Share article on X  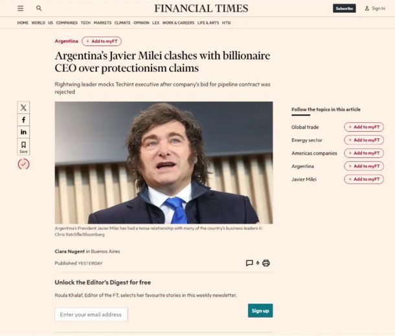tap(24, 108)
